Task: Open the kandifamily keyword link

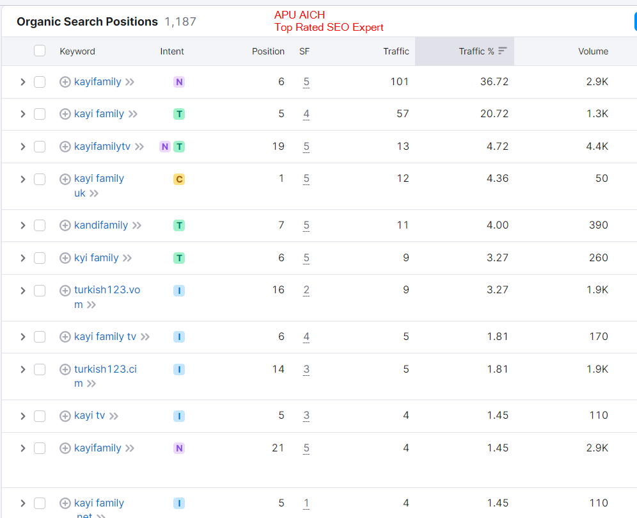Action: [x=101, y=225]
